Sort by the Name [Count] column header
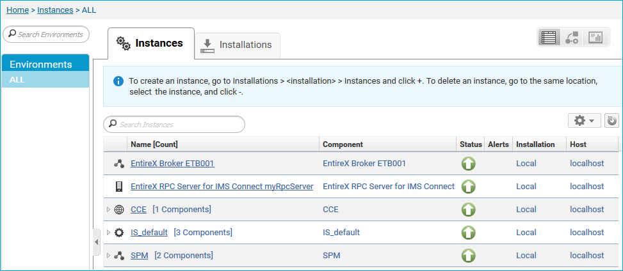Image resolution: width=623 pixels, height=271 pixels. [x=223, y=144]
